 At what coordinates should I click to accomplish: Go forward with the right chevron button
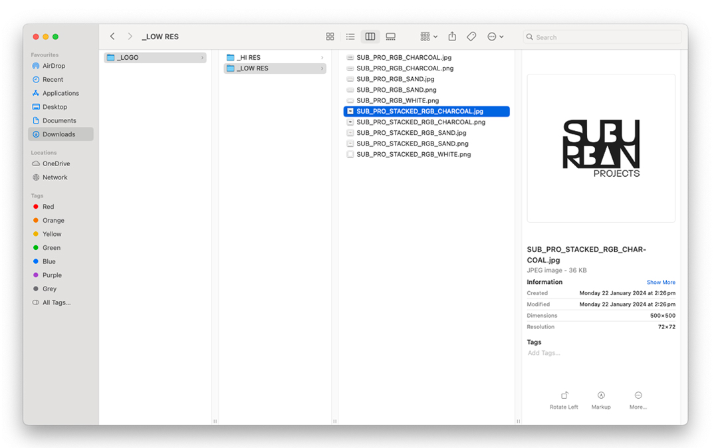click(130, 36)
